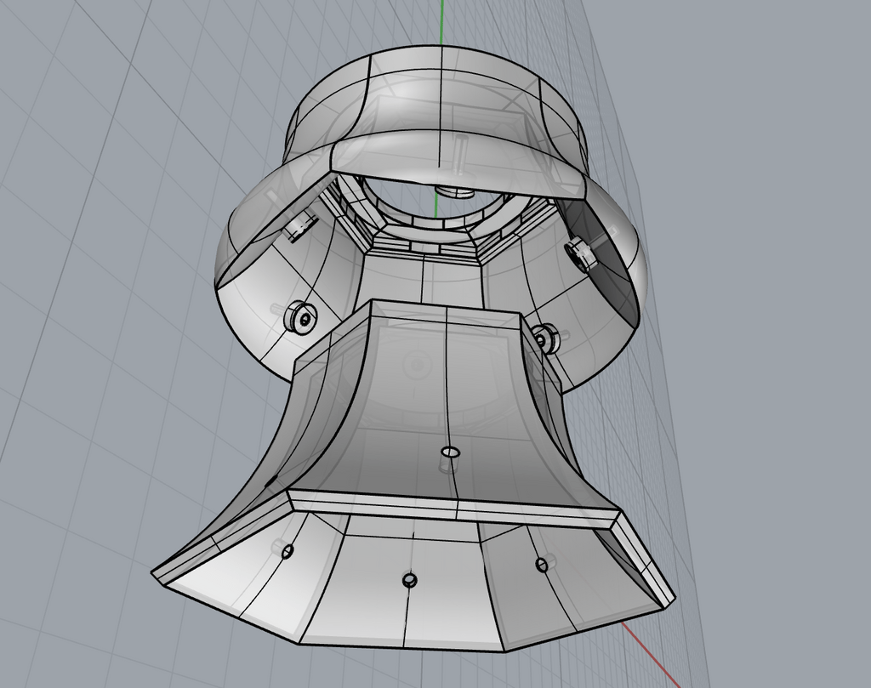Pick the hole in the left bottom panel
871x688 pixels.
click(x=287, y=551)
